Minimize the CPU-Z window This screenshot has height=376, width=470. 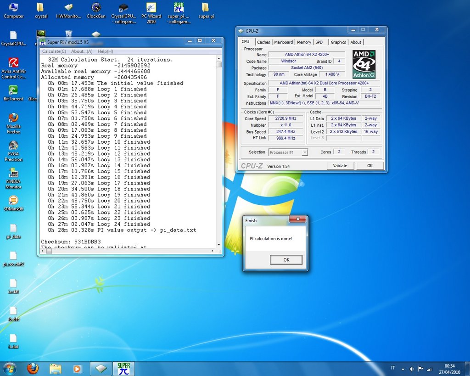353,30
